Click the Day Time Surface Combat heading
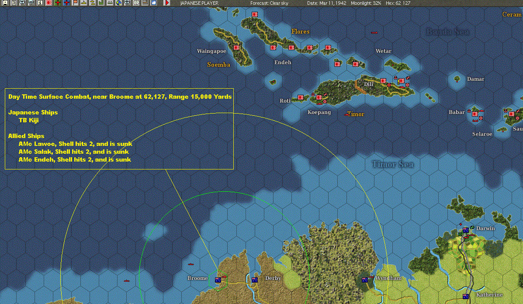Viewport: 523px width, 304px height. [x=120, y=97]
